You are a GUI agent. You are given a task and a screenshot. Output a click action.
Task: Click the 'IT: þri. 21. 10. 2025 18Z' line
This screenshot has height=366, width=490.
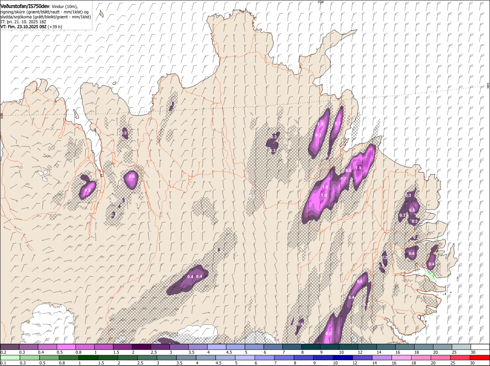coord(23,22)
